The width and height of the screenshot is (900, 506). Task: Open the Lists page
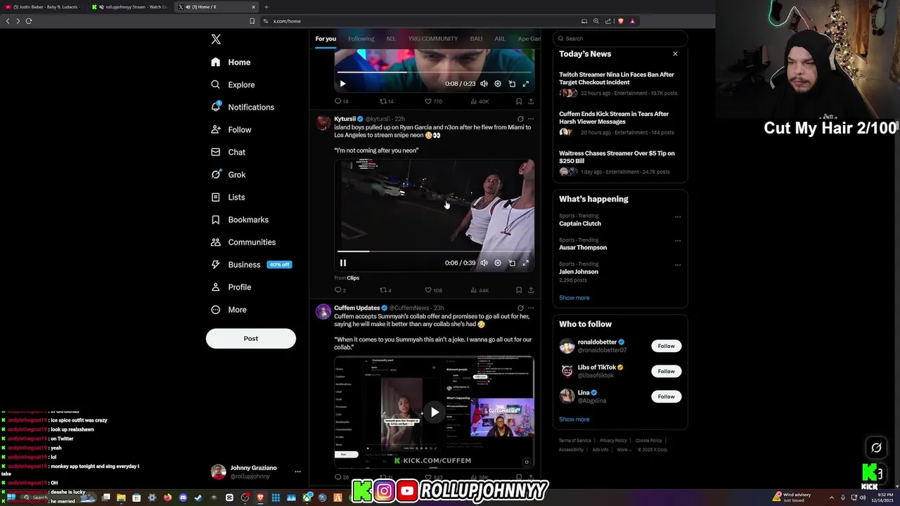[x=228, y=197]
